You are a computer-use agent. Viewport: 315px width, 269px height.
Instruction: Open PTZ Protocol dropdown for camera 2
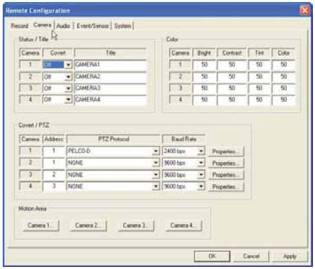tap(155, 163)
